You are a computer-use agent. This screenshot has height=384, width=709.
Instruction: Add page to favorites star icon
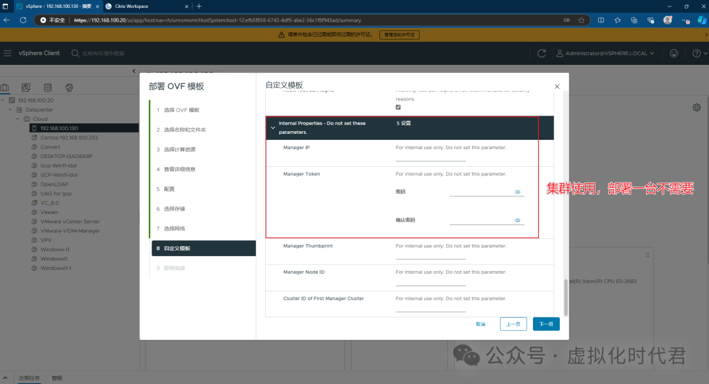[x=582, y=20]
